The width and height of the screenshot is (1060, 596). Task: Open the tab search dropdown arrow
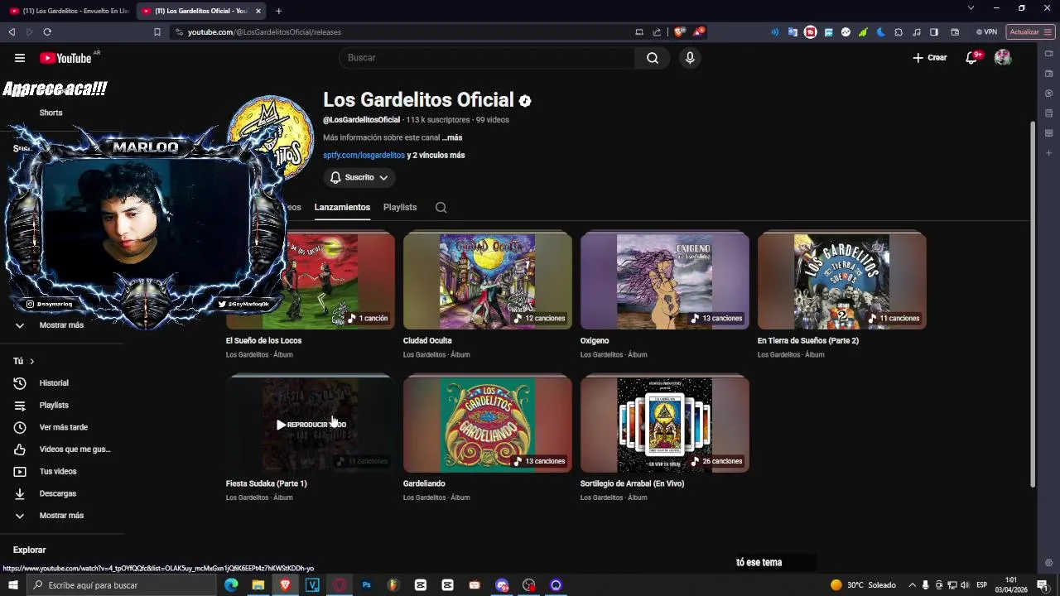coord(971,8)
